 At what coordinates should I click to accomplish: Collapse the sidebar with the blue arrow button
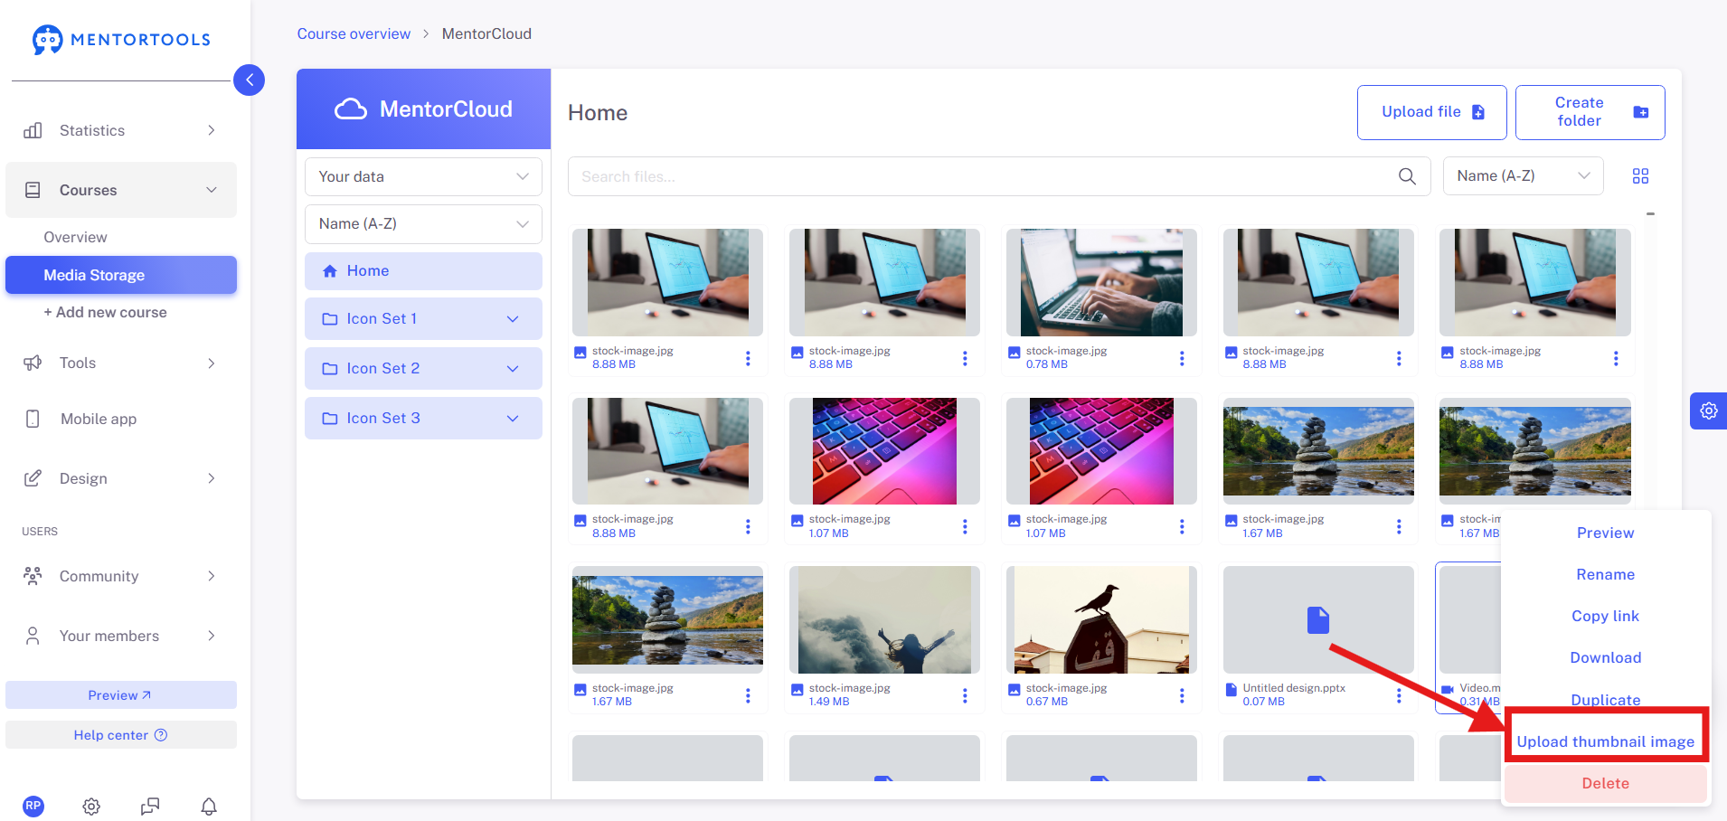coord(249,80)
